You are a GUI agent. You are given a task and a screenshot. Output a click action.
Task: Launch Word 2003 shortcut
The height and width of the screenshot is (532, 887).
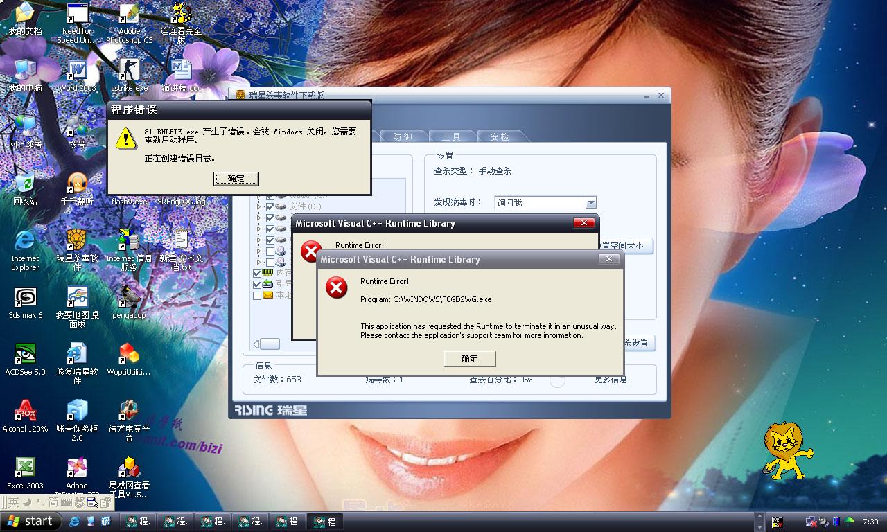77,75
